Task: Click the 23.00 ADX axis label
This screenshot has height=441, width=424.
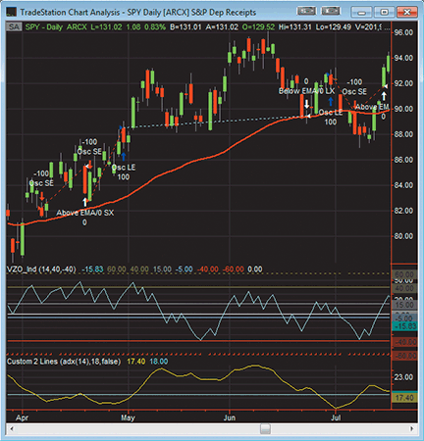Action: 403,377
